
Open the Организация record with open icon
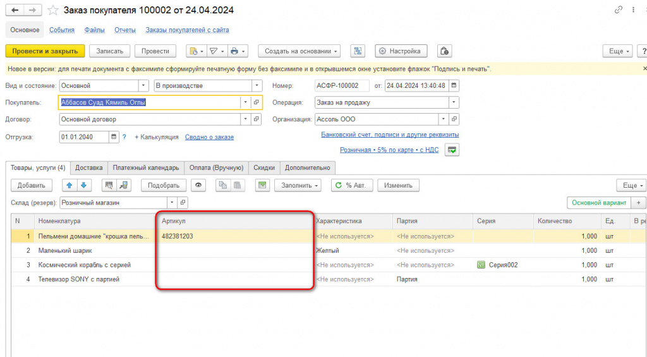[454, 119]
